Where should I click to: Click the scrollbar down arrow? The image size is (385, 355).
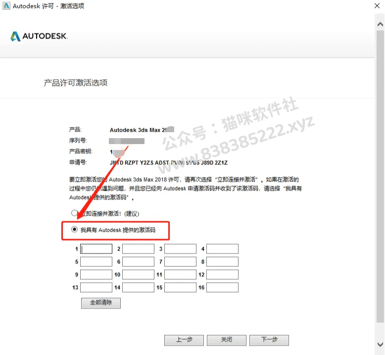pos(380,344)
